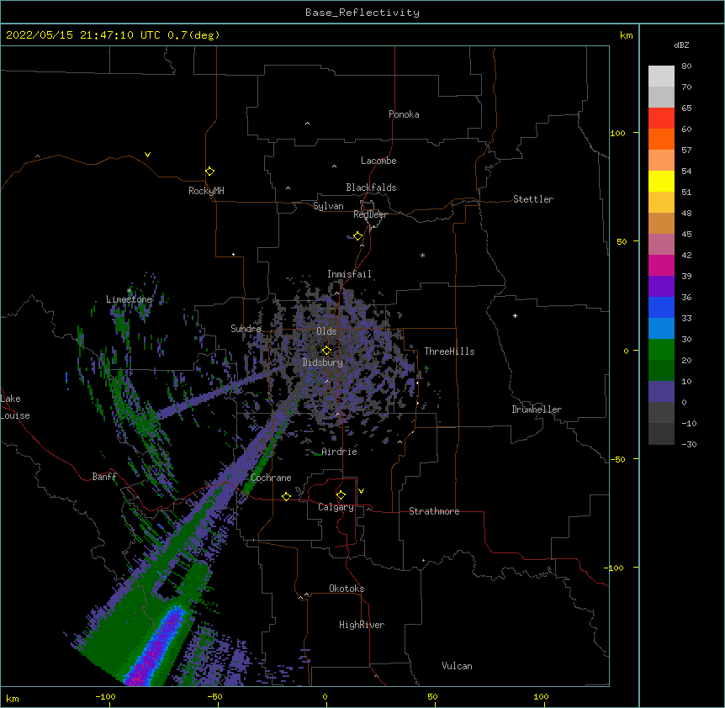Click the yellow V marker near Calgary
Screen dimensions: 725x708
tap(361, 491)
